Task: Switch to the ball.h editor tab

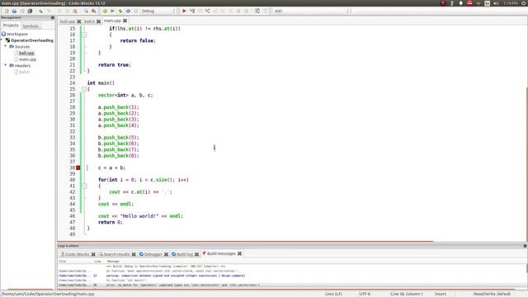Action: [x=89, y=21]
